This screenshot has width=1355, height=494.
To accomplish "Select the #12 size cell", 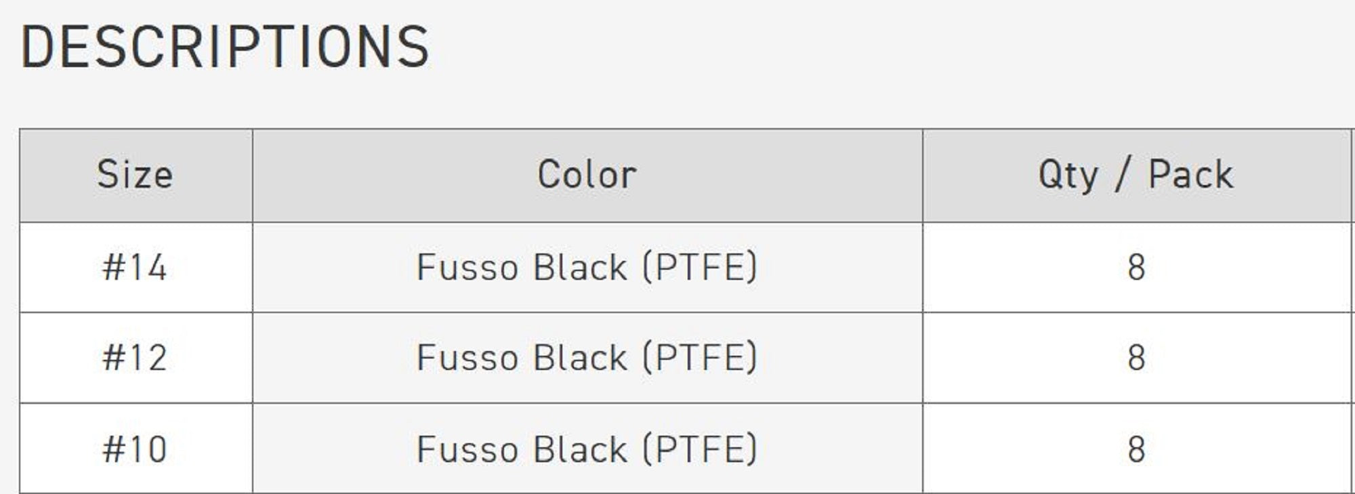I will 135,358.
